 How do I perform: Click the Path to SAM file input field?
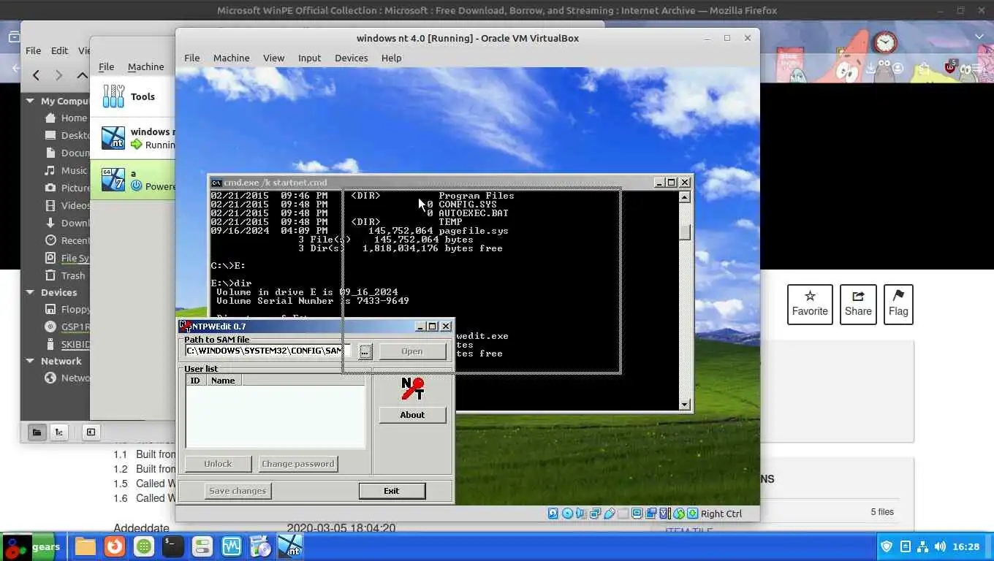[268, 351]
